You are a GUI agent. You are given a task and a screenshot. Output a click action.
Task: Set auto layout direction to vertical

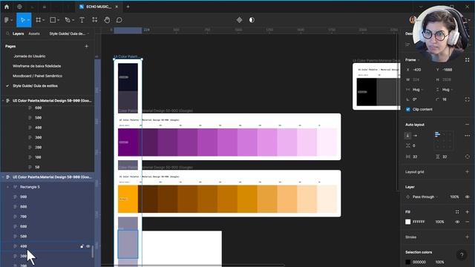click(x=407, y=135)
